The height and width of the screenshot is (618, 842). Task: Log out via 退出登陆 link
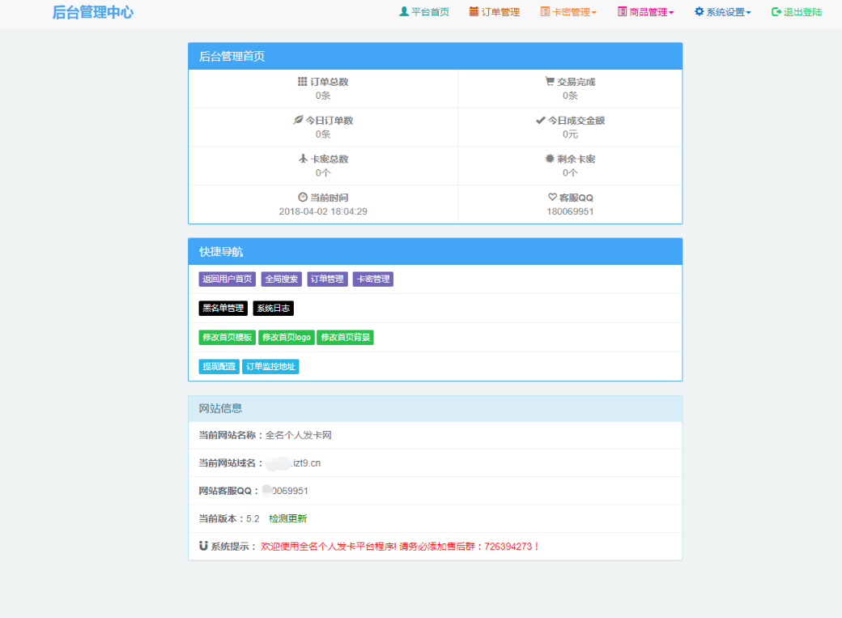pyautogui.click(x=797, y=12)
